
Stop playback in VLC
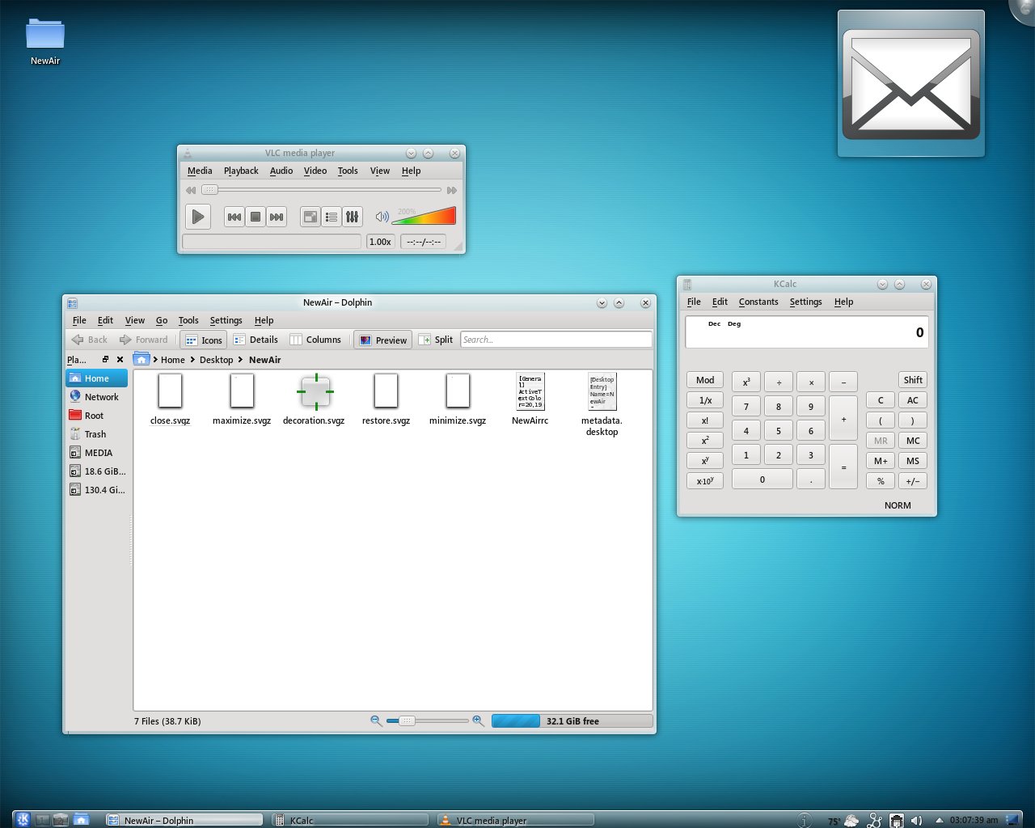click(256, 217)
